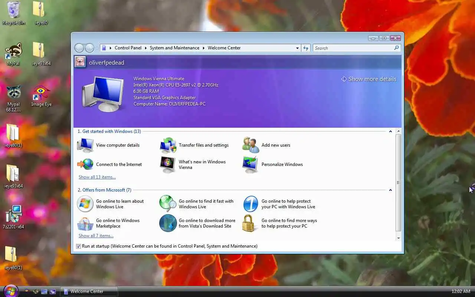Open Connect to the Internet icon
Viewport: 475px width, 297px height.
(x=85, y=164)
